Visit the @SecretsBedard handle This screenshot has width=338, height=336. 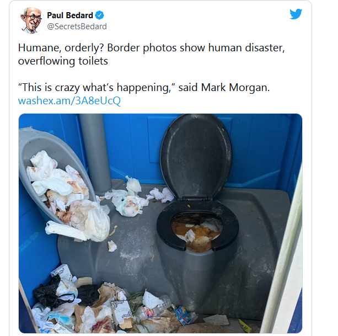[x=77, y=26]
